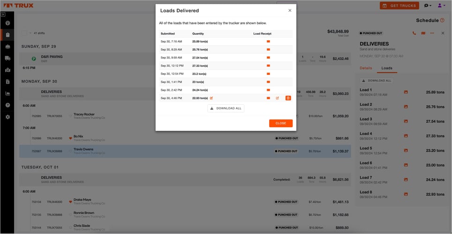This screenshot has width=452, height=234.
Task: Open receipt for the 12:54 PM load
Action: pyautogui.click(x=268, y=74)
